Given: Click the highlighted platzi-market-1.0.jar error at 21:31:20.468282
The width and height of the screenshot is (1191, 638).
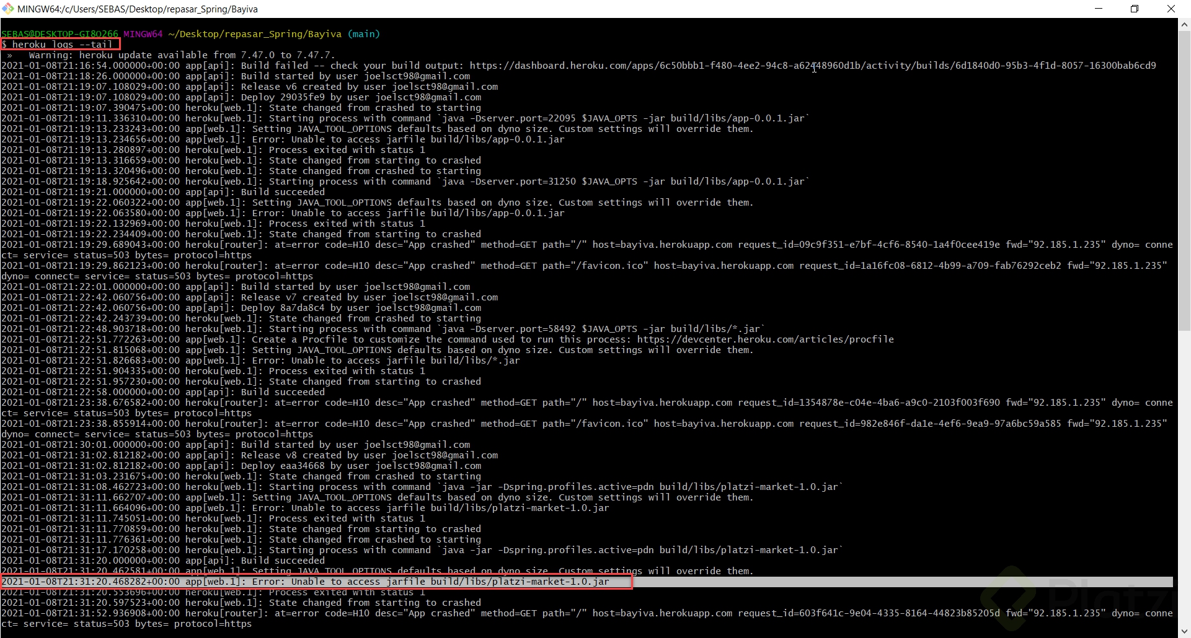Looking at the screenshot, I should click(306, 582).
